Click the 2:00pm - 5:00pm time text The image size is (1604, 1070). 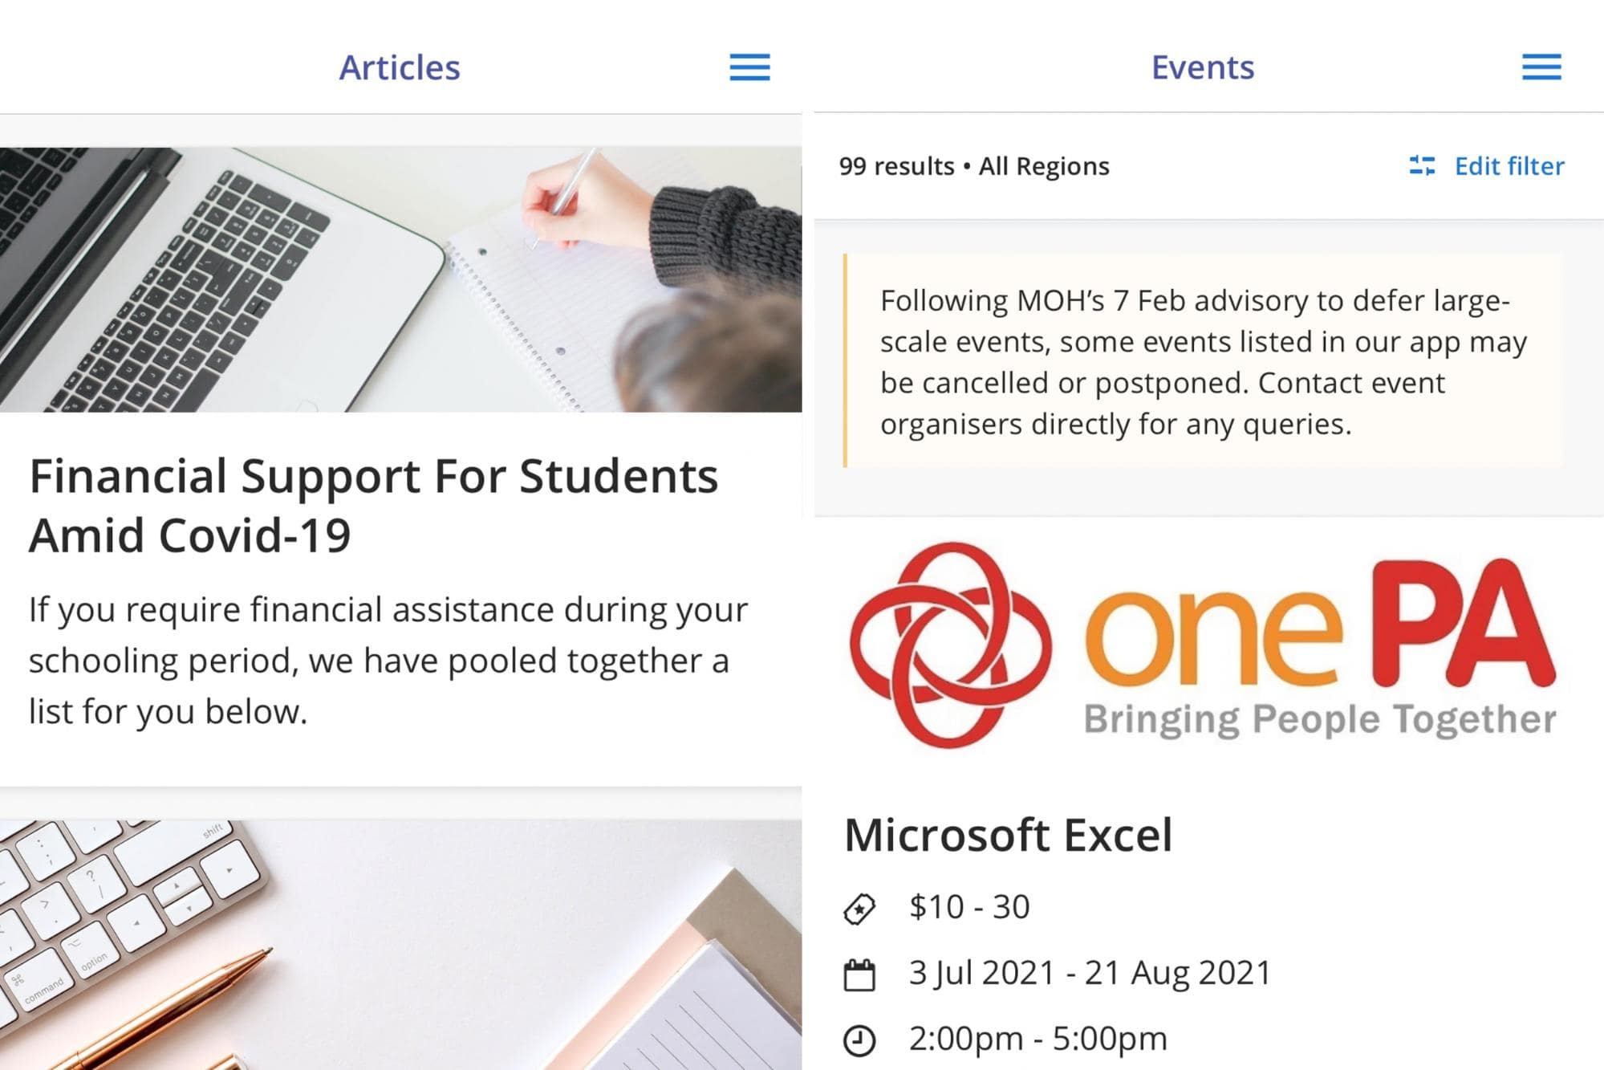point(1038,1039)
